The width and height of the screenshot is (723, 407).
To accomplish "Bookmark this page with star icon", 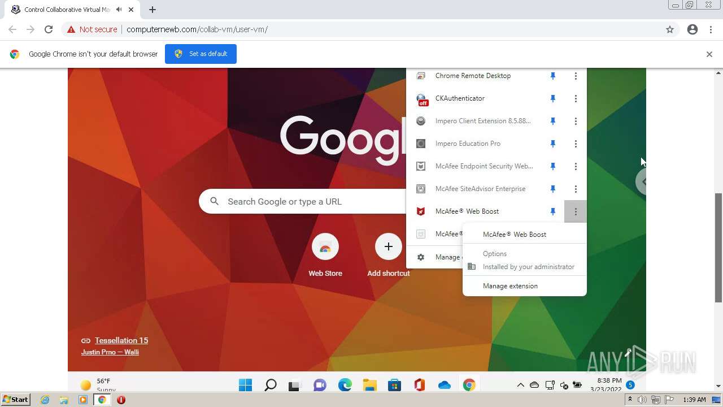I will [670, 29].
